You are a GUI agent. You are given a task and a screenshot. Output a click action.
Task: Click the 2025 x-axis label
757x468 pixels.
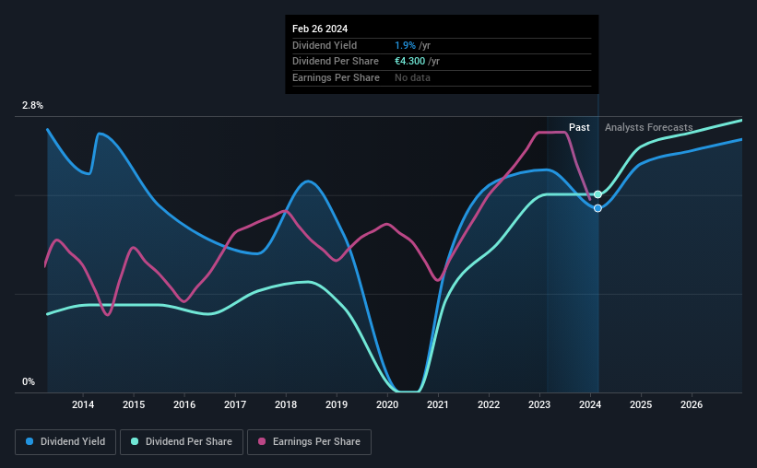click(x=641, y=404)
